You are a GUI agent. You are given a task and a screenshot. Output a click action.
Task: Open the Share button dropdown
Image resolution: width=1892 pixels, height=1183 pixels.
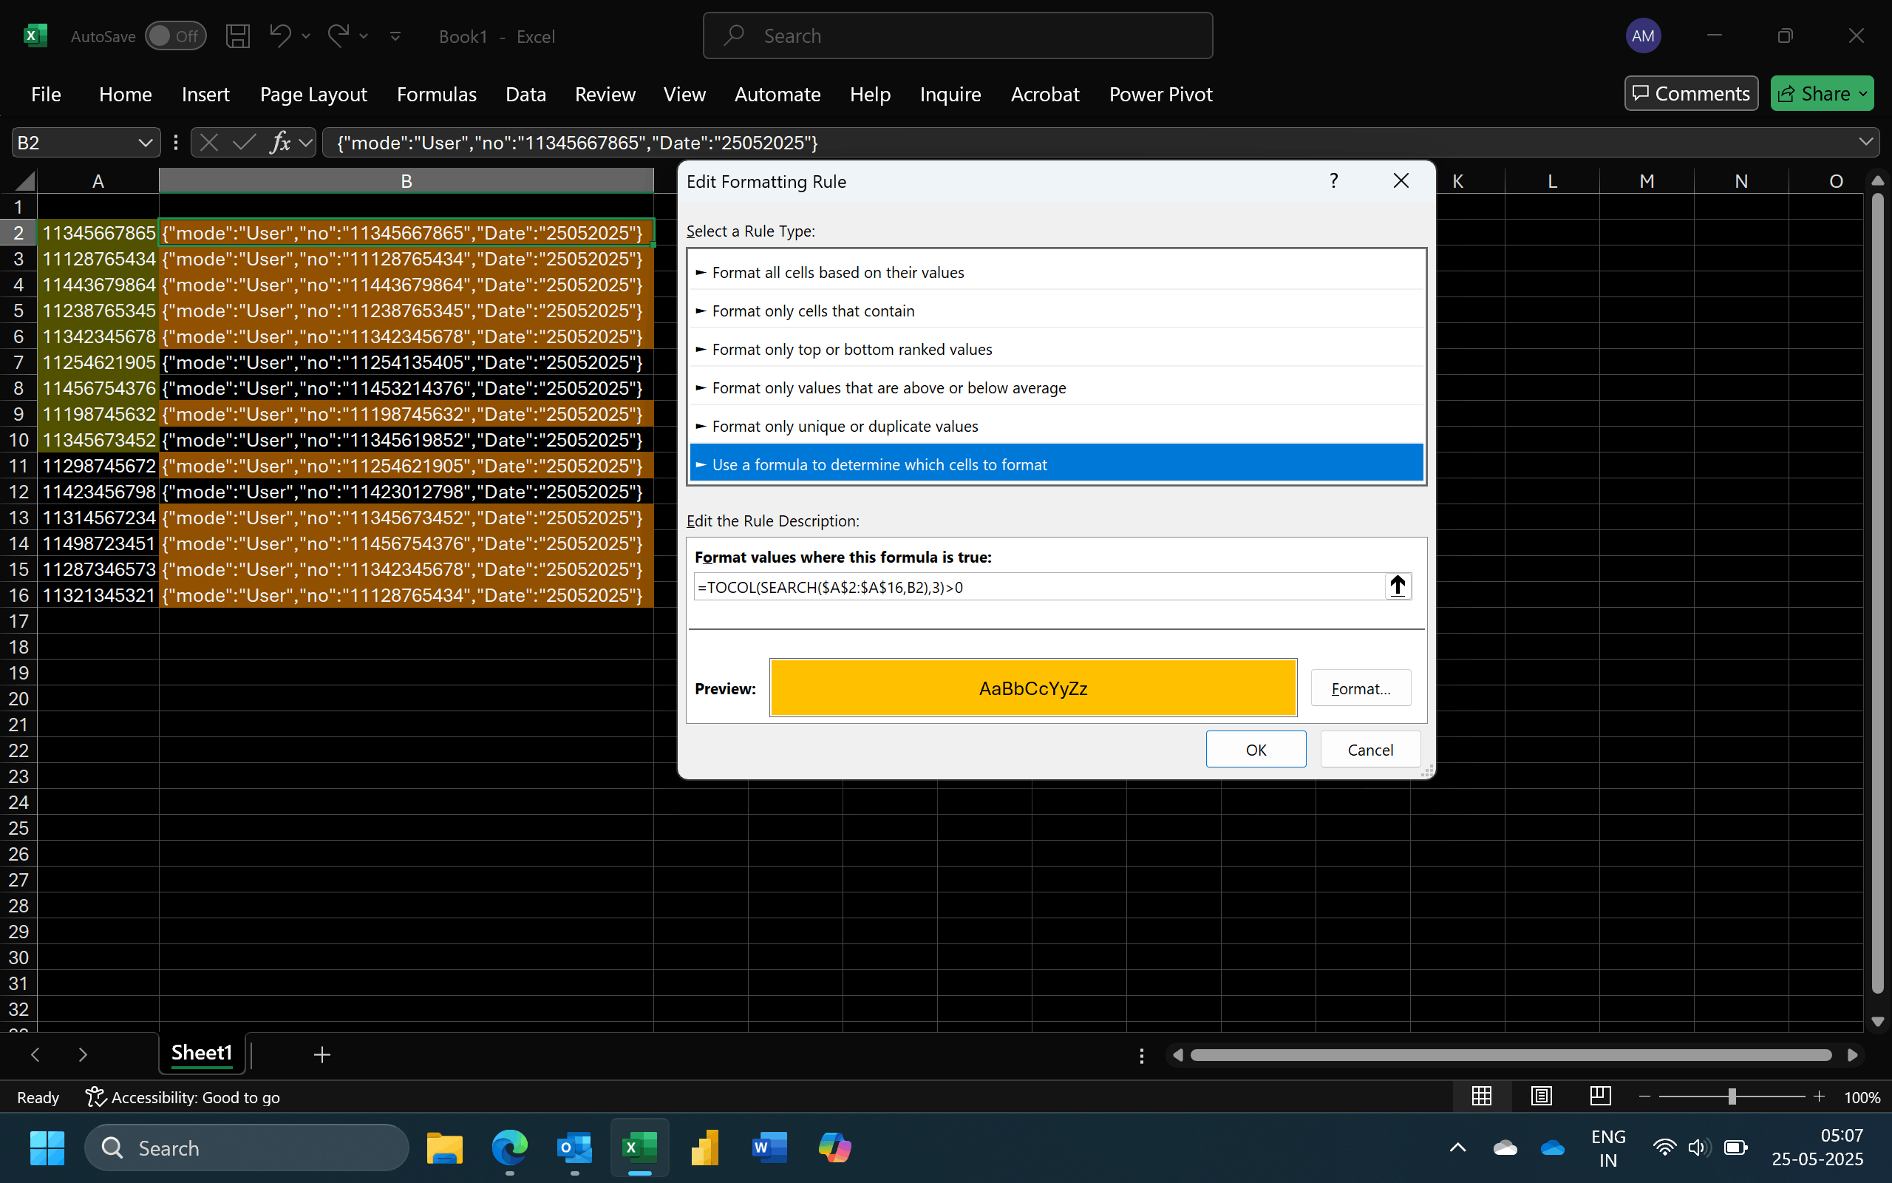[x=1864, y=94]
